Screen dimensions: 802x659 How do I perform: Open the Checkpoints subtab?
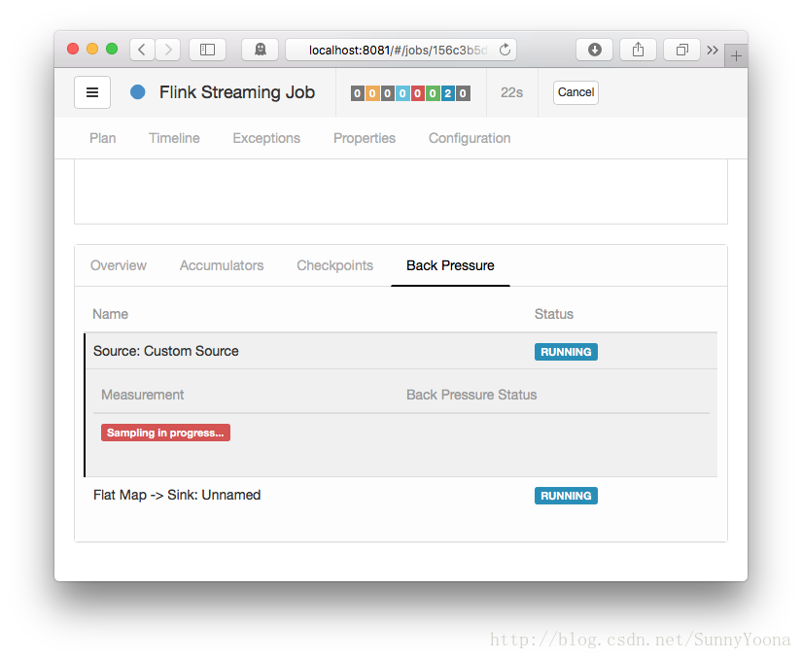click(335, 265)
